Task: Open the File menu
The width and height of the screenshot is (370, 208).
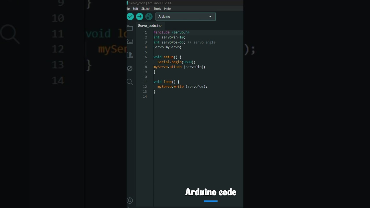Action: coord(128,9)
